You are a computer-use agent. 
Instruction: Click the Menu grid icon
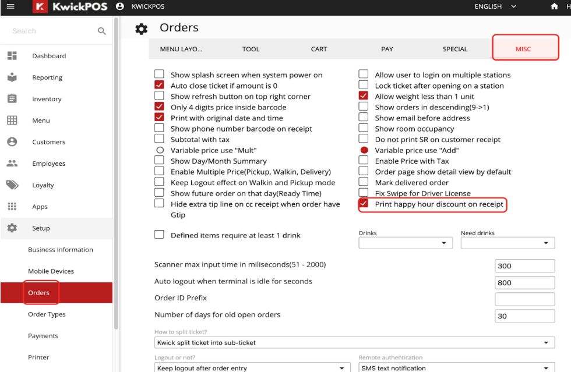click(x=12, y=120)
